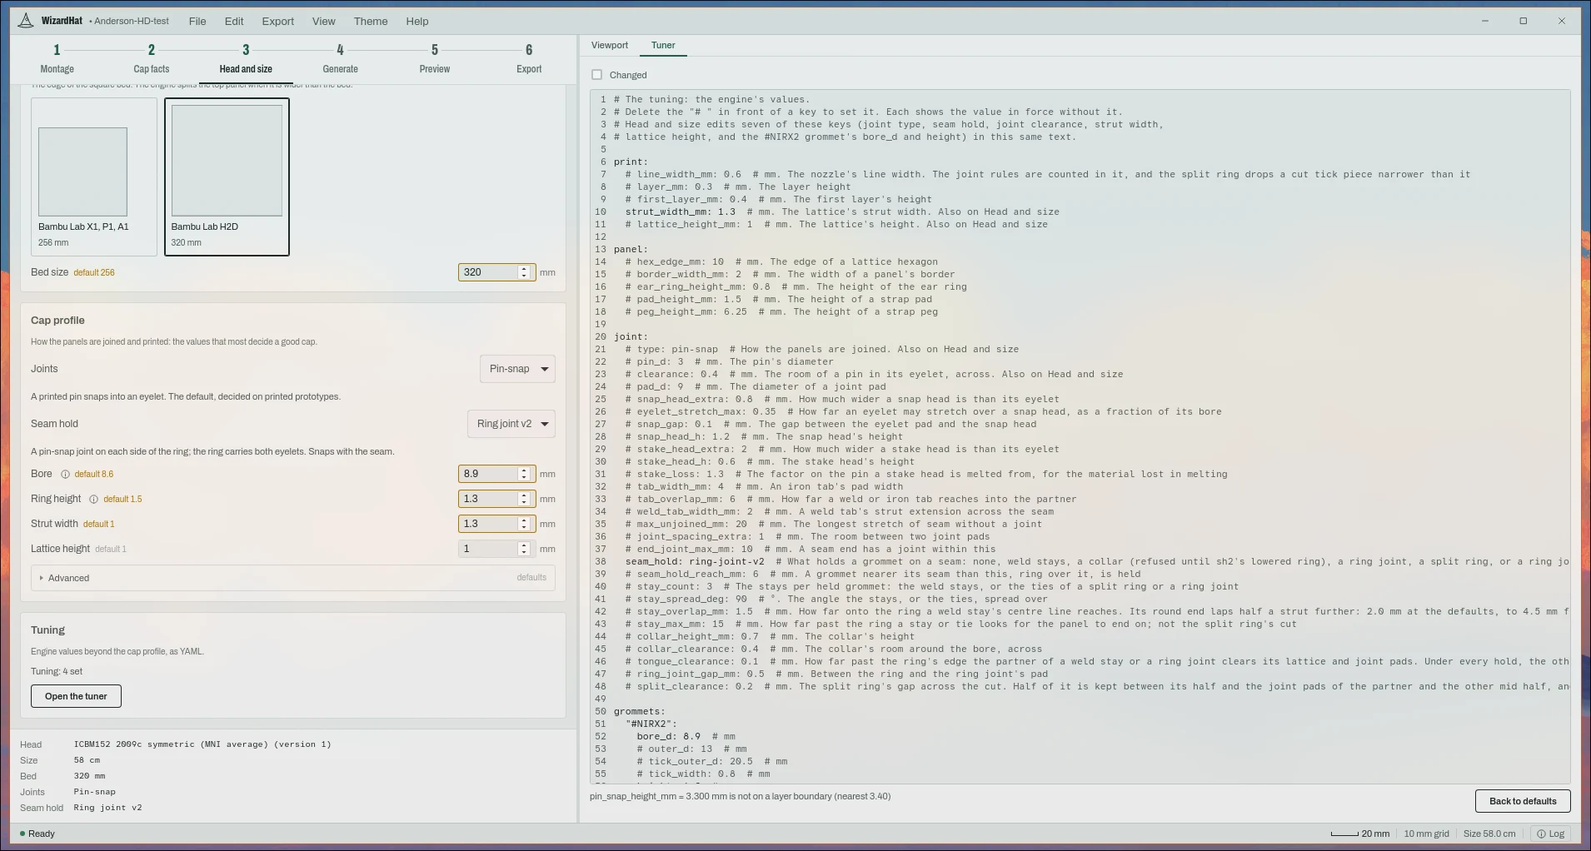
Task: Click the info icon next to Bore
Action: click(x=65, y=475)
